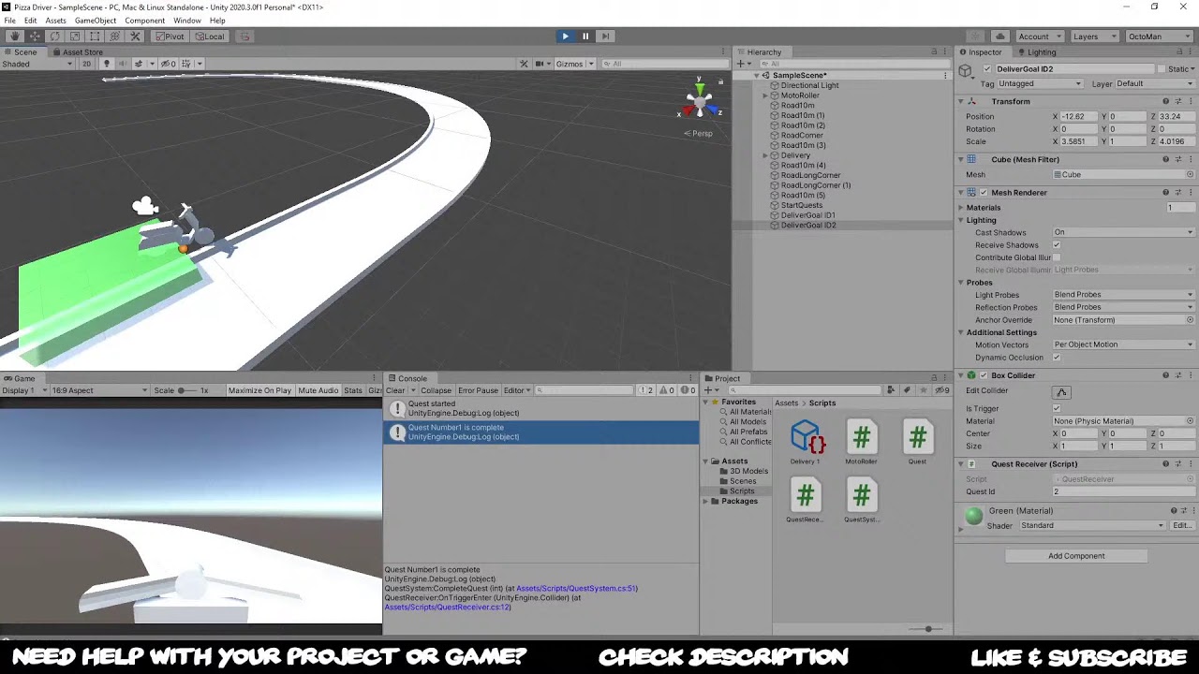This screenshot has height=674, width=1199.
Task: Open the Mesh object picker circle
Action: tap(1191, 174)
